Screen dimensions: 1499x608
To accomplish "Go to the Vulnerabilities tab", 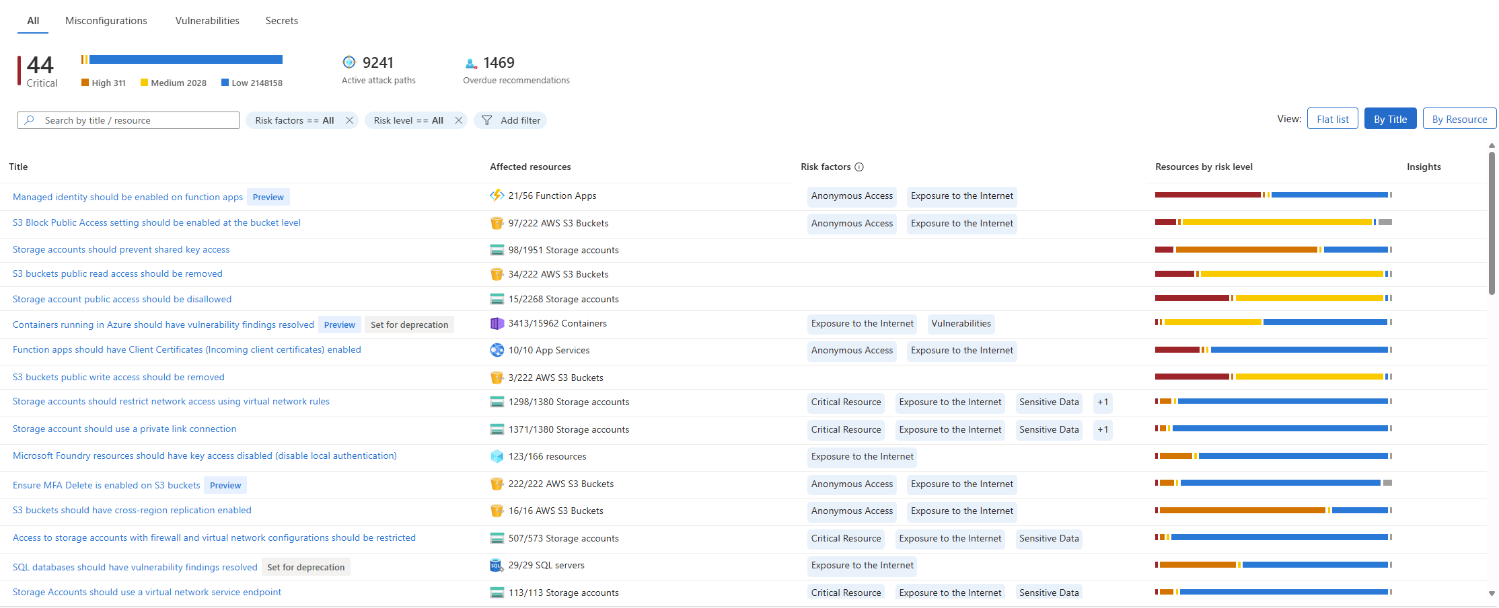I will 207,21.
